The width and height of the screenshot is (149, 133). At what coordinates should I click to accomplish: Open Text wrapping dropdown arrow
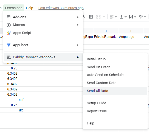135,17
